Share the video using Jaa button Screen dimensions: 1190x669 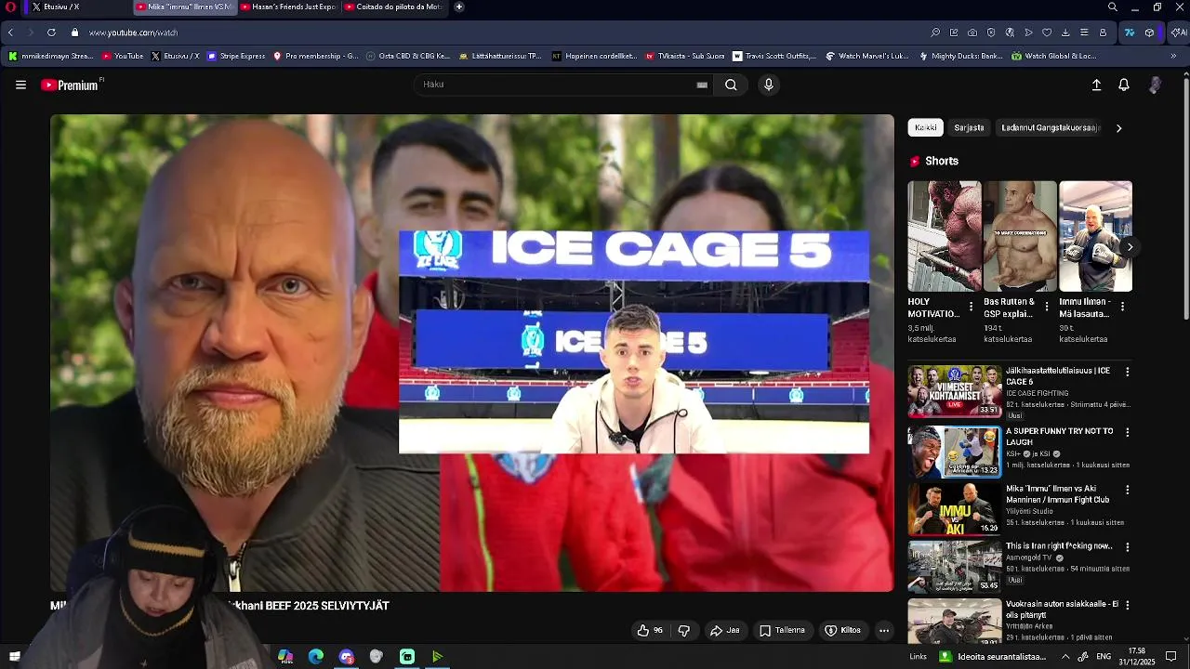[724, 630]
